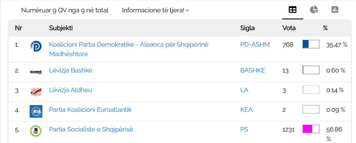Open the bar chart view
This screenshot has width=356, height=143.
coord(335,10)
